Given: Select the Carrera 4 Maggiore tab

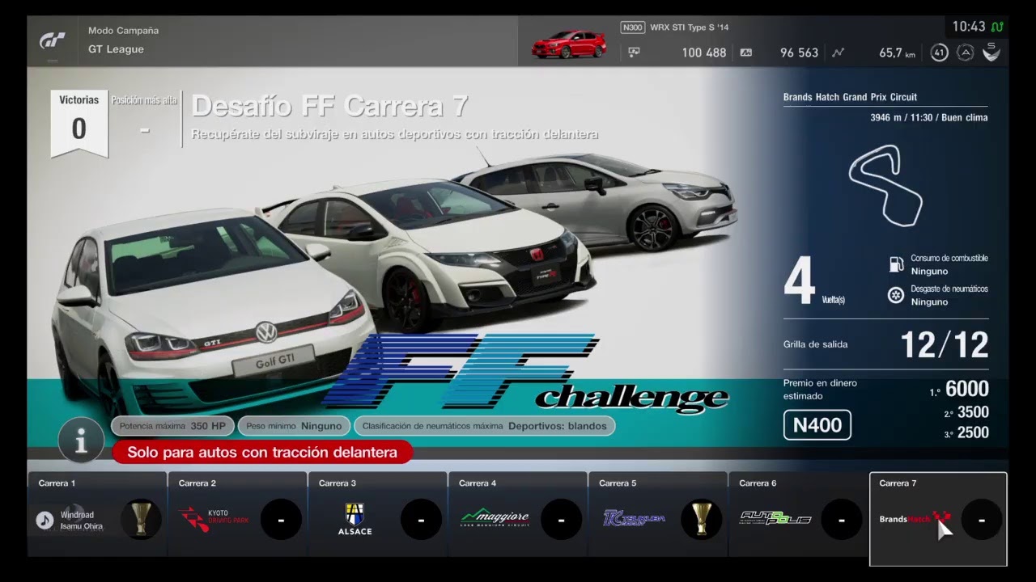Looking at the screenshot, I should coord(517,514).
